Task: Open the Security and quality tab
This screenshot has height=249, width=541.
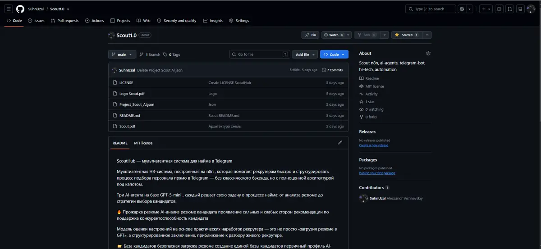Action: 177,21
